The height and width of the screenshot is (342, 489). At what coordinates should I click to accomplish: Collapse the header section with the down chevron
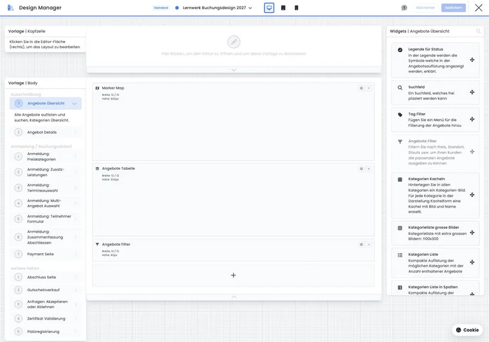tap(234, 70)
